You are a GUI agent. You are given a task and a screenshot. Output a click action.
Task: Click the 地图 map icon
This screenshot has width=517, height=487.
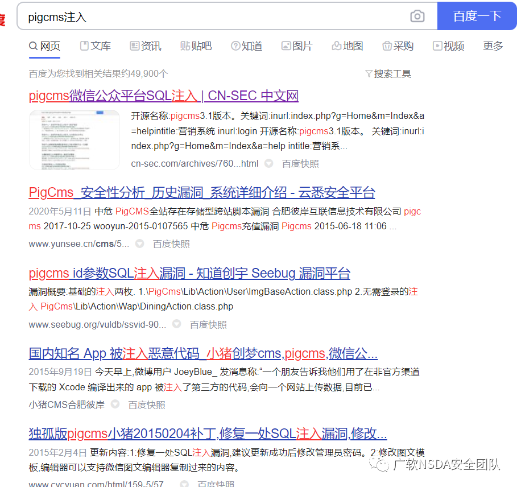pyautogui.click(x=337, y=46)
